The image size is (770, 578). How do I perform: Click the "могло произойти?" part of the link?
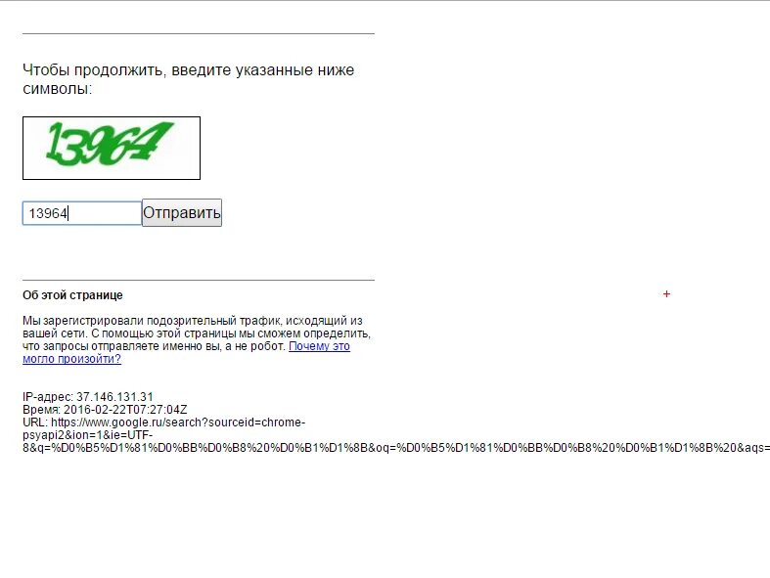pos(71,359)
